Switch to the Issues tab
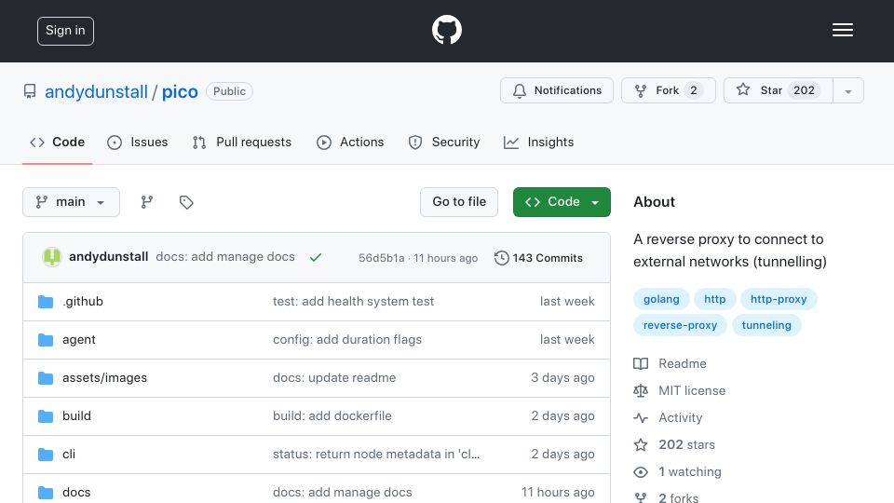894x503 pixels. (x=138, y=142)
